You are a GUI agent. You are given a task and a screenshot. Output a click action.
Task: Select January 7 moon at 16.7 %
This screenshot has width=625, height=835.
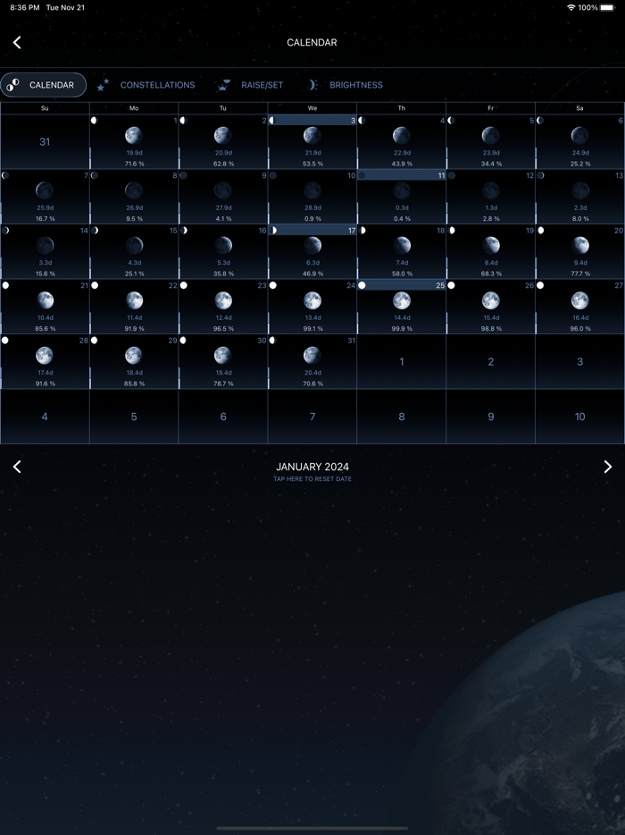point(45,197)
